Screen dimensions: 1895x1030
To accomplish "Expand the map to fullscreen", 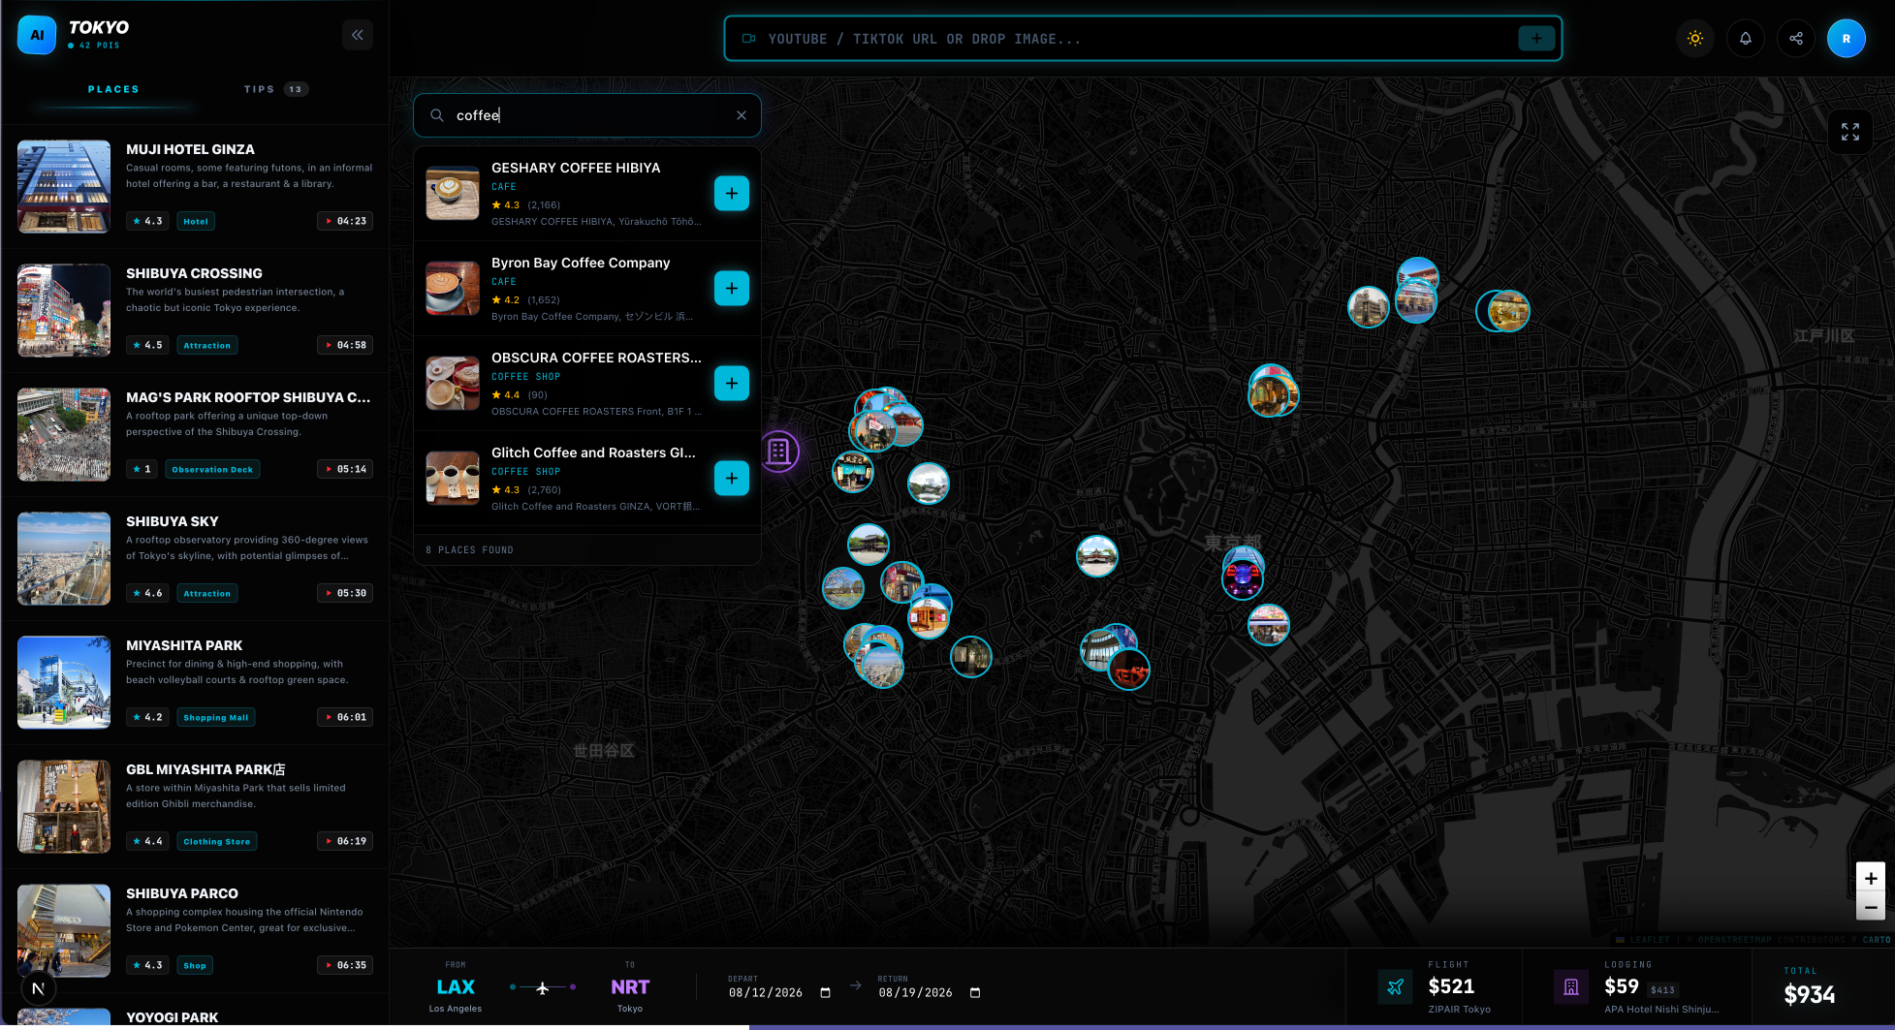I will (1850, 131).
